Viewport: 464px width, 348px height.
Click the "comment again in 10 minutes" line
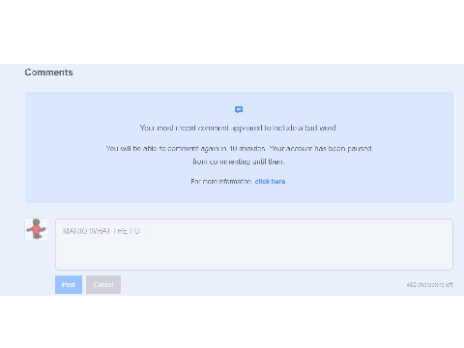click(239, 149)
